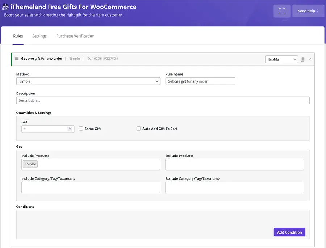The image size is (326, 248).
Task: Click the Get quantity spinner arrows
Action: coord(70,129)
